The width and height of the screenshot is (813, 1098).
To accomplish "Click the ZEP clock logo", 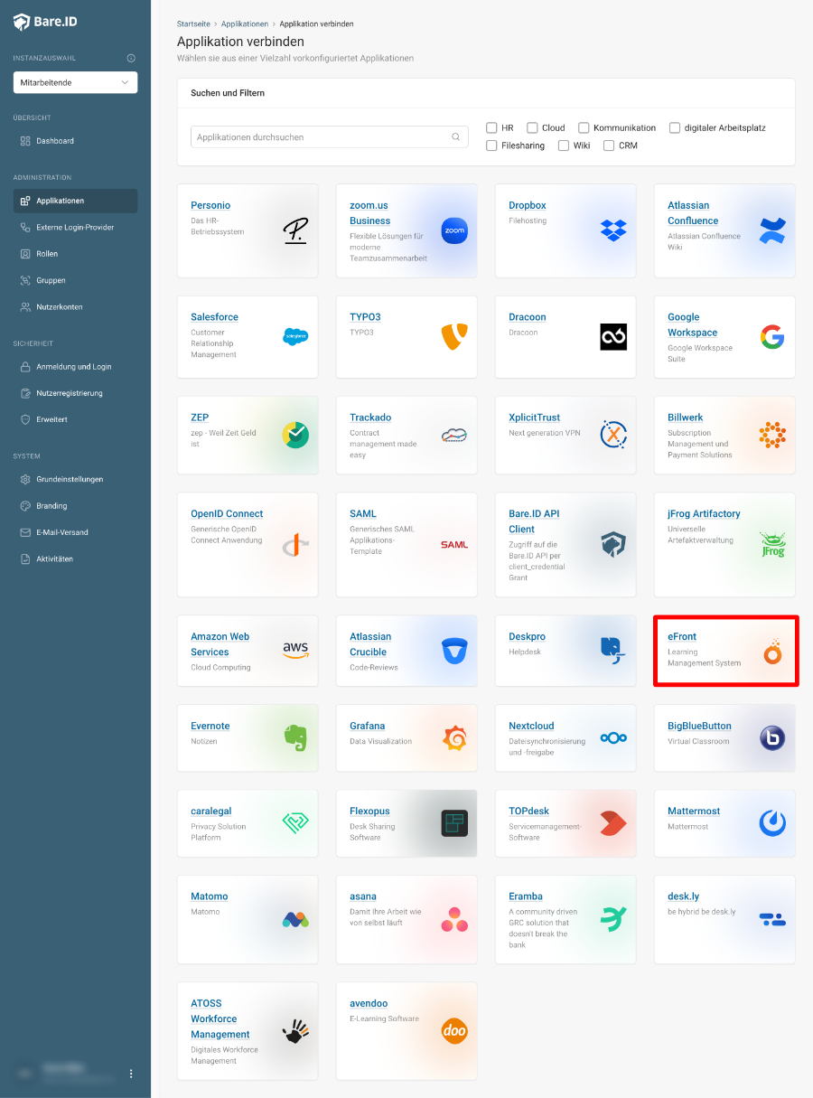I will tap(295, 435).
